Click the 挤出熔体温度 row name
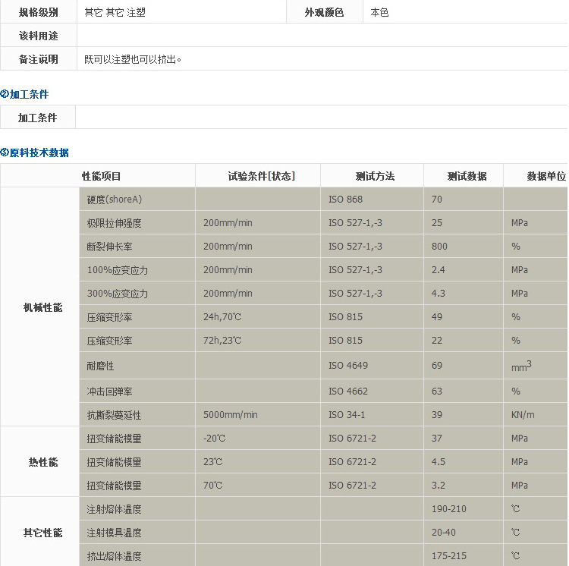 click(x=114, y=556)
